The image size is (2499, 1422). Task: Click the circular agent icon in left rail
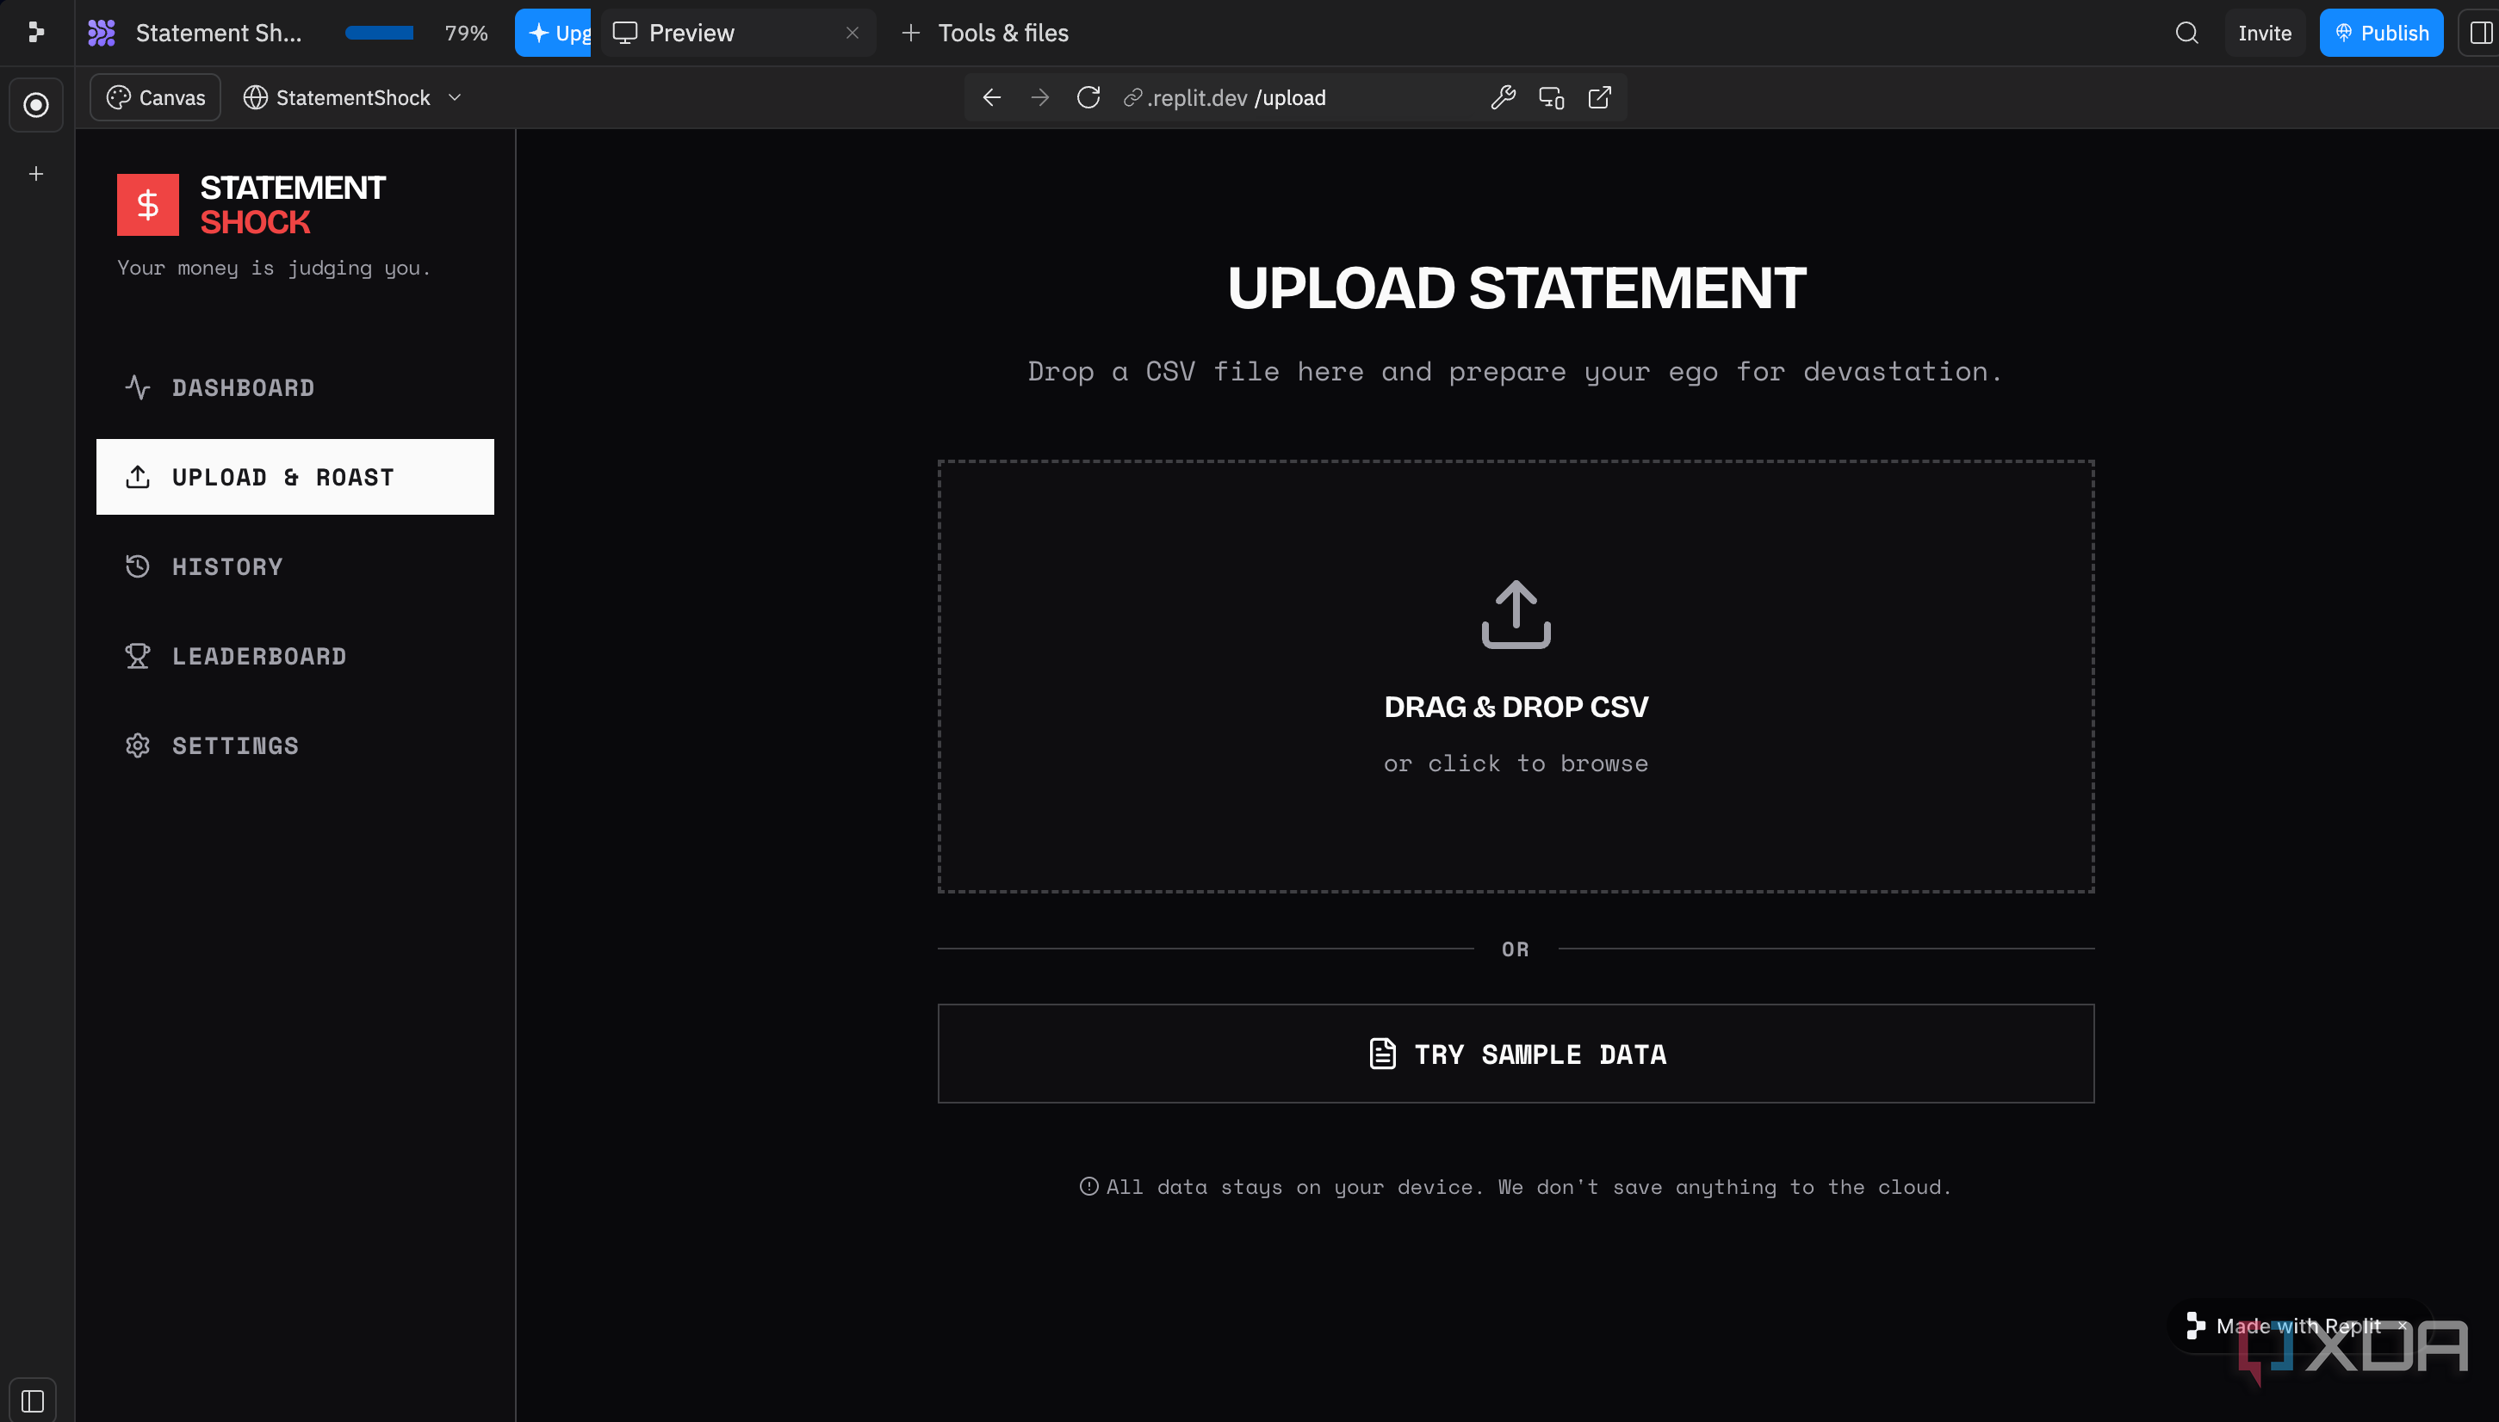[x=36, y=104]
